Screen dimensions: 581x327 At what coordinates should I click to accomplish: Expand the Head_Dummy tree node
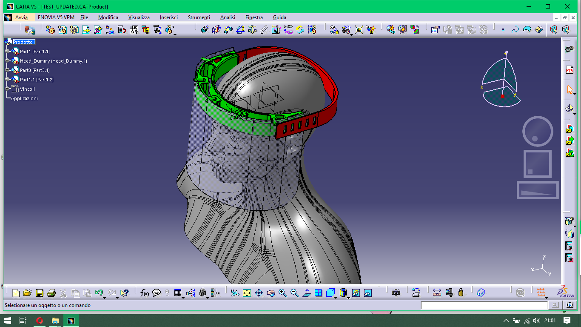tap(7, 61)
